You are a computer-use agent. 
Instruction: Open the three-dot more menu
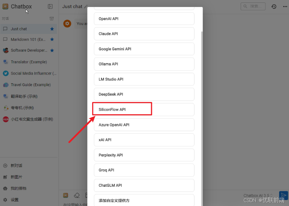(285, 6)
